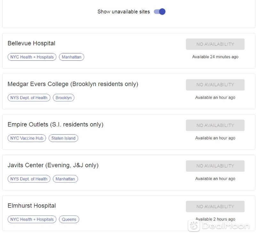Select the NYC Vaccine Hub tag
The image size is (256, 236).
click(x=27, y=138)
